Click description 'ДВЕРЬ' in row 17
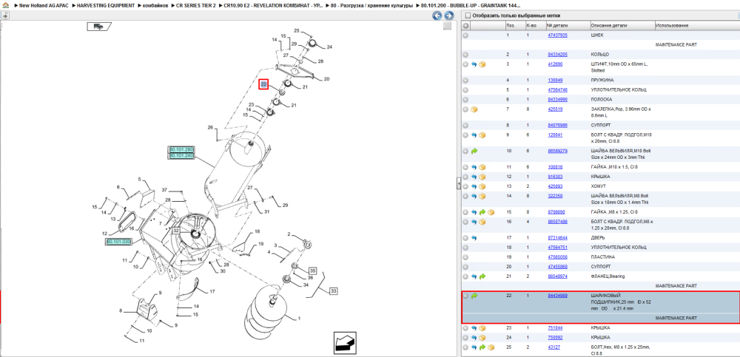Screen dimensions: 740x357 click(598, 238)
